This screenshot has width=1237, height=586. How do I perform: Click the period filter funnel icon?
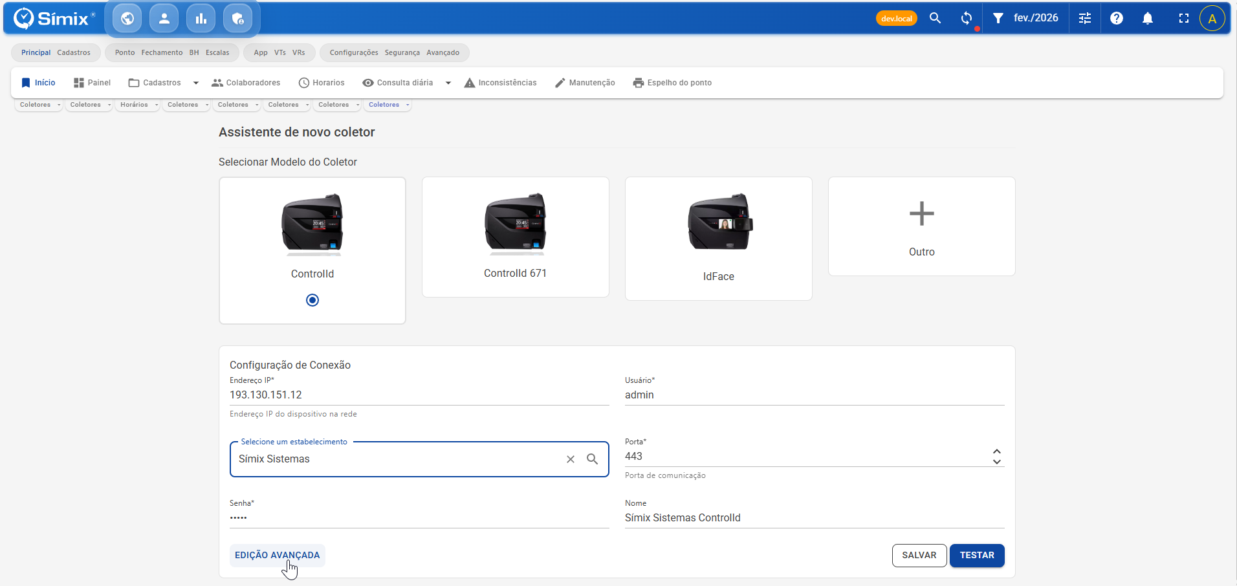(998, 18)
